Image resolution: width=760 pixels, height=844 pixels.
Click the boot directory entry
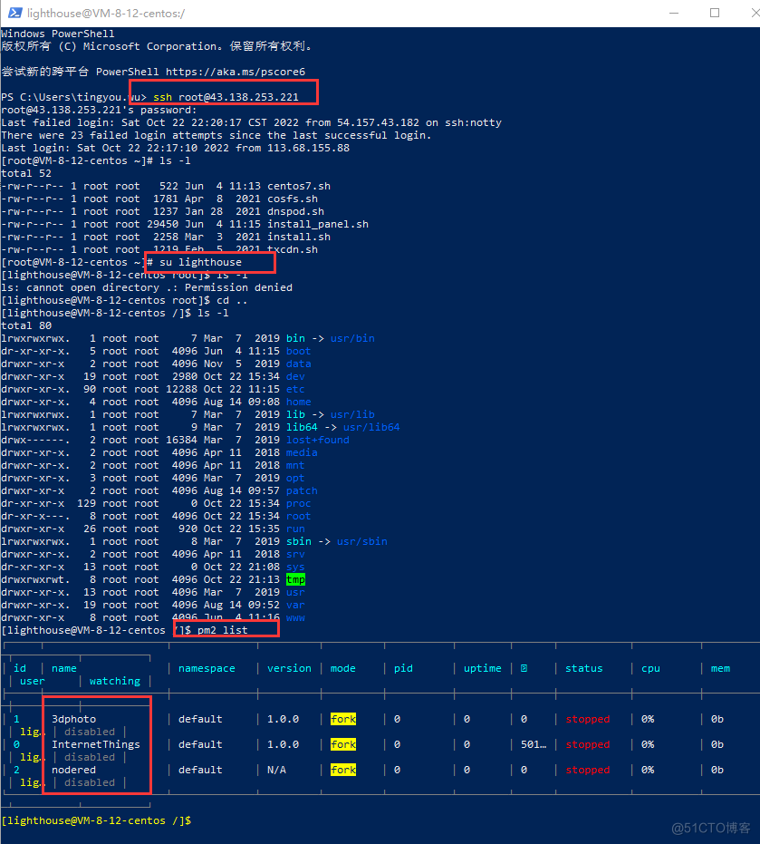(x=299, y=352)
